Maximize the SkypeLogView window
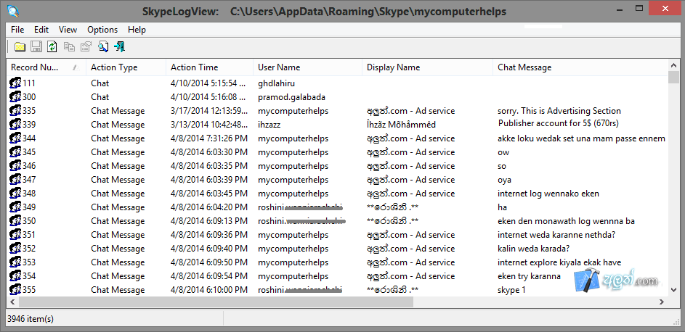This screenshot has width=685, height=332. click(x=639, y=8)
